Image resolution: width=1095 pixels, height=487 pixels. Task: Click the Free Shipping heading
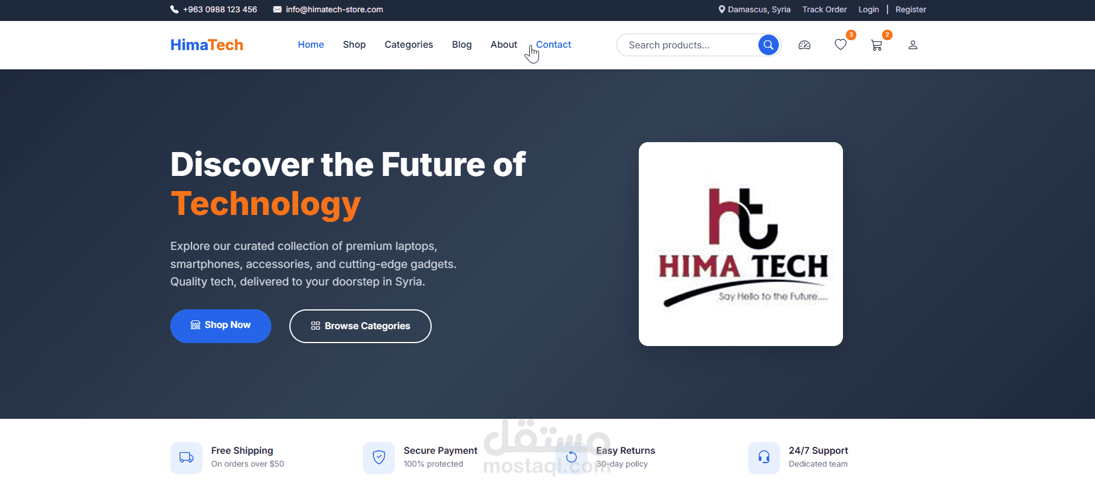(x=242, y=450)
